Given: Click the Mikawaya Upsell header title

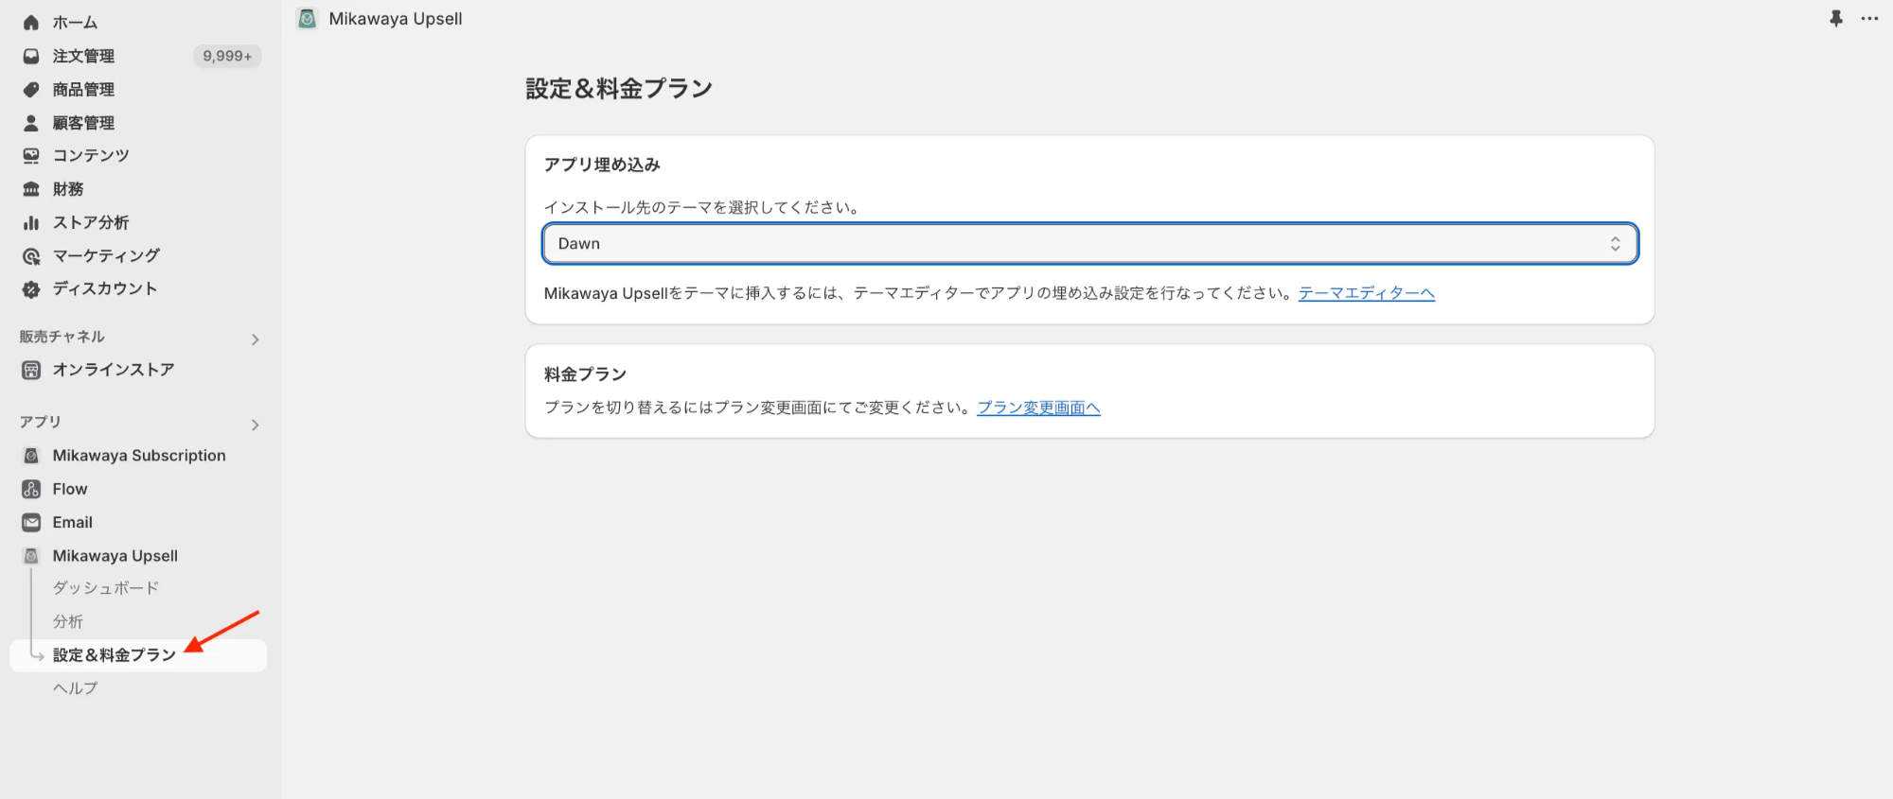Looking at the screenshot, I should tap(396, 19).
